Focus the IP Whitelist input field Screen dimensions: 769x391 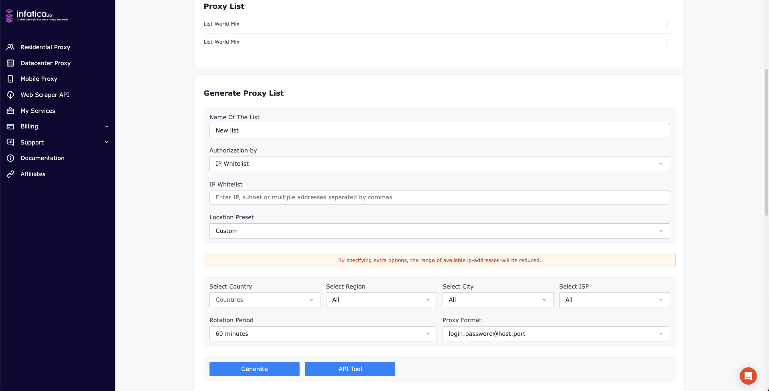(x=439, y=197)
